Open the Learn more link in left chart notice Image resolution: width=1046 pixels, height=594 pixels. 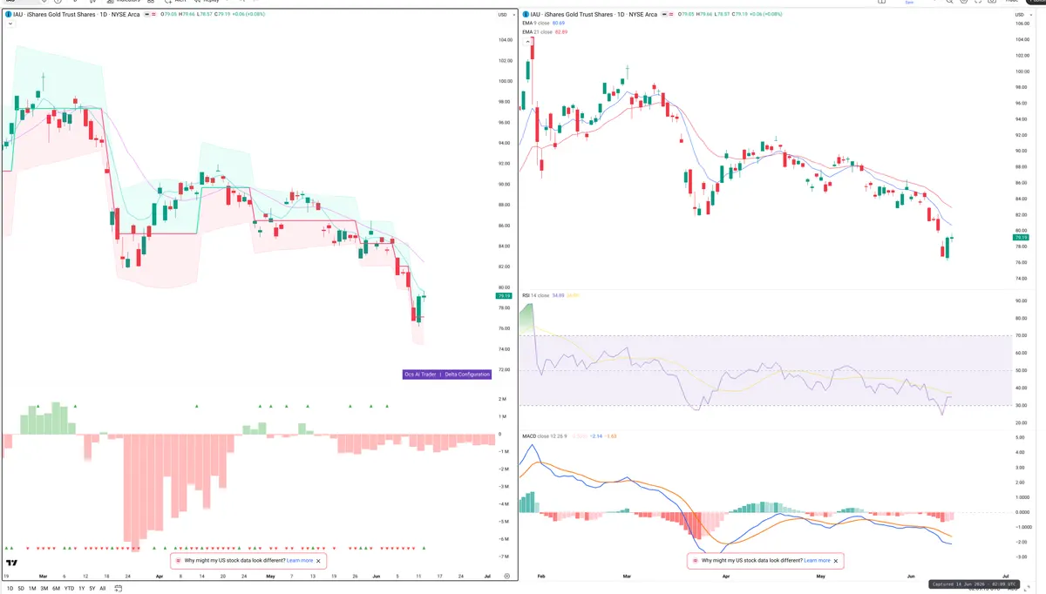click(300, 561)
